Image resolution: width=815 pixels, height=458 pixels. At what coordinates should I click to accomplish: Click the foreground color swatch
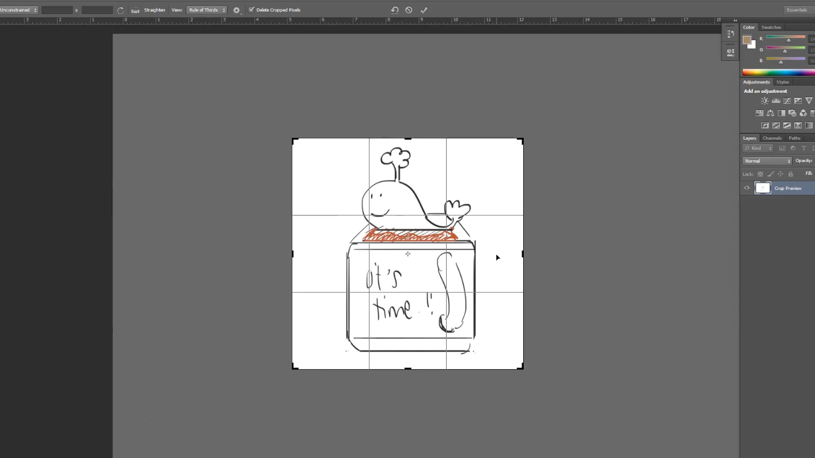click(x=746, y=40)
